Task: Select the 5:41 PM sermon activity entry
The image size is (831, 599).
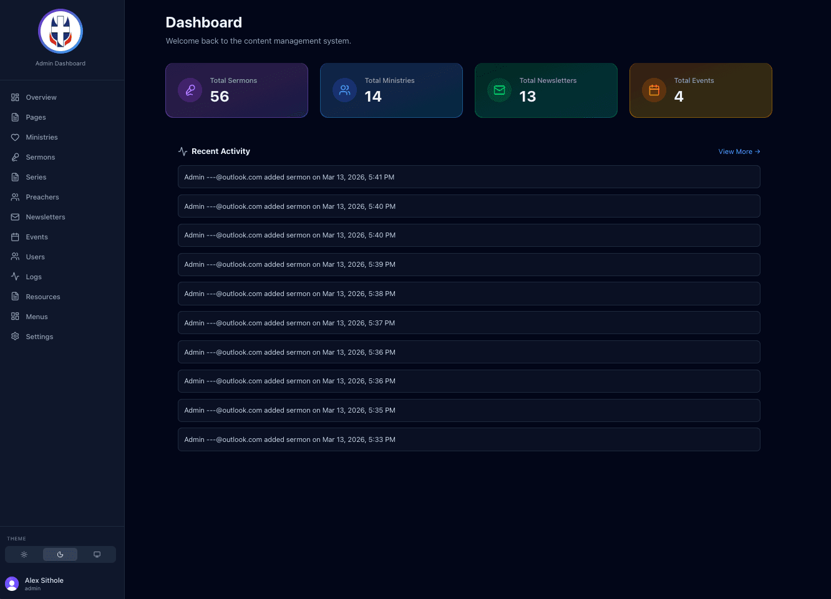Action: click(x=469, y=177)
